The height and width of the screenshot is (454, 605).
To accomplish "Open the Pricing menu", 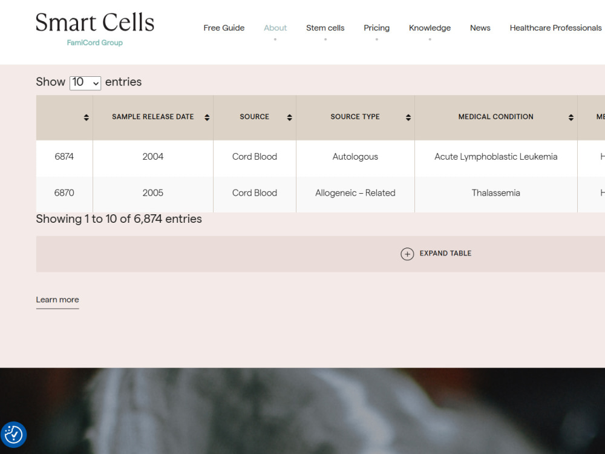I will point(376,28).
